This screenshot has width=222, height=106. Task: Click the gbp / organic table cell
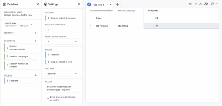pyautogui.click(x=102, y=26)
